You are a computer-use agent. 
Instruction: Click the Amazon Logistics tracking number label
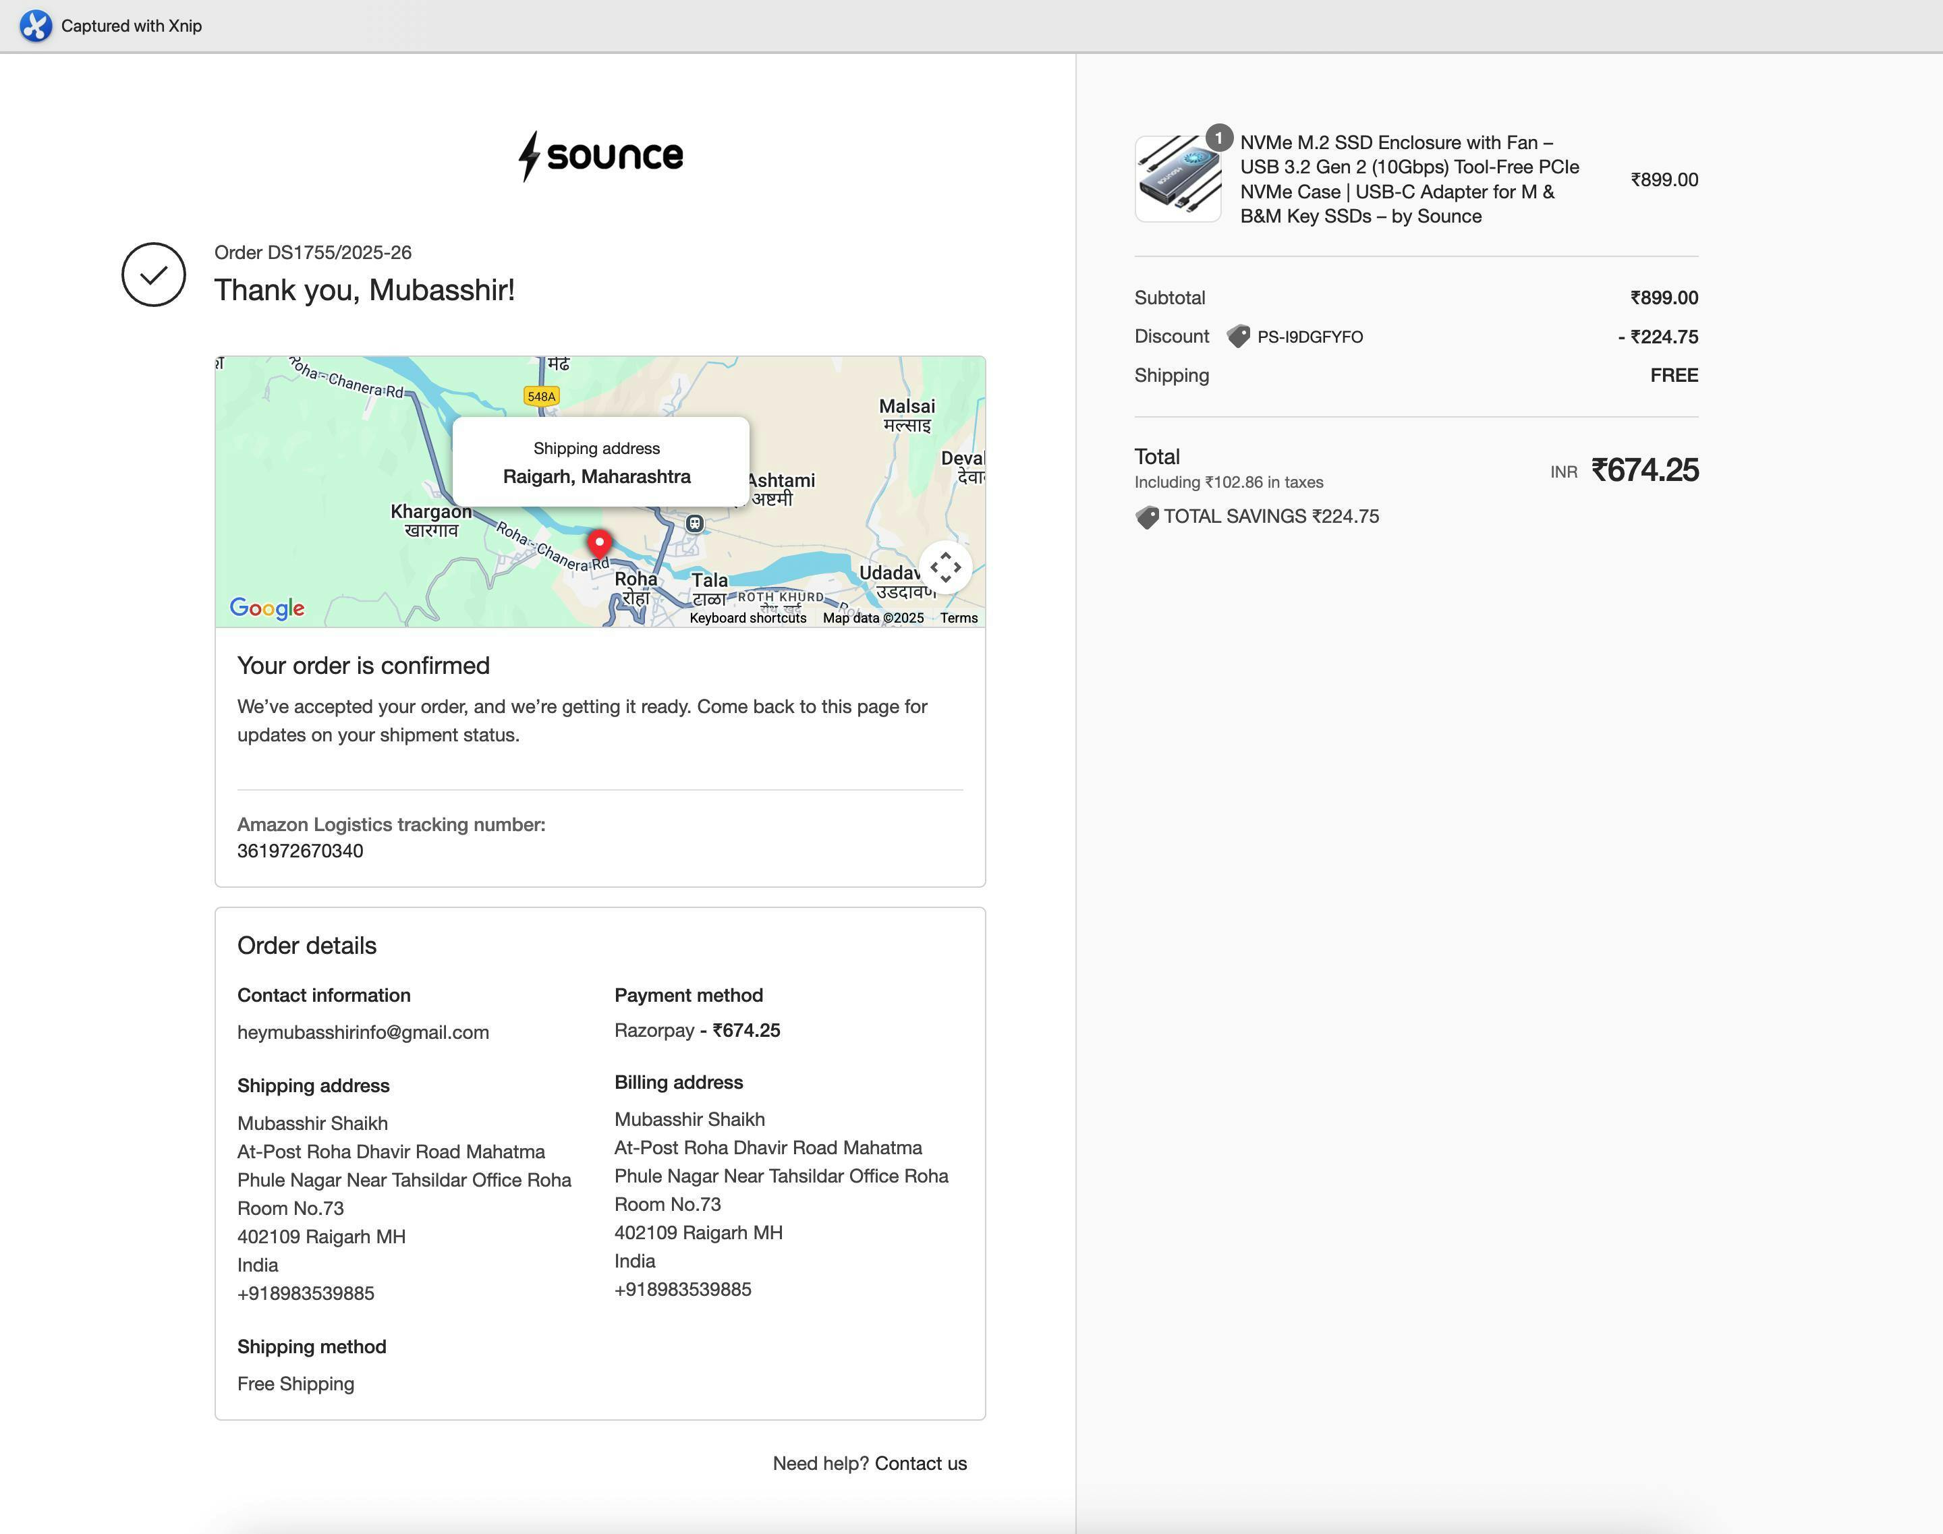coord(391,824)
